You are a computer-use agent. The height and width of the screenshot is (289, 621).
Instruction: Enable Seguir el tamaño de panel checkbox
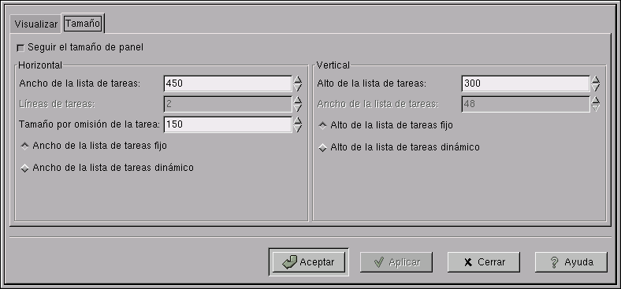(20, 48)
